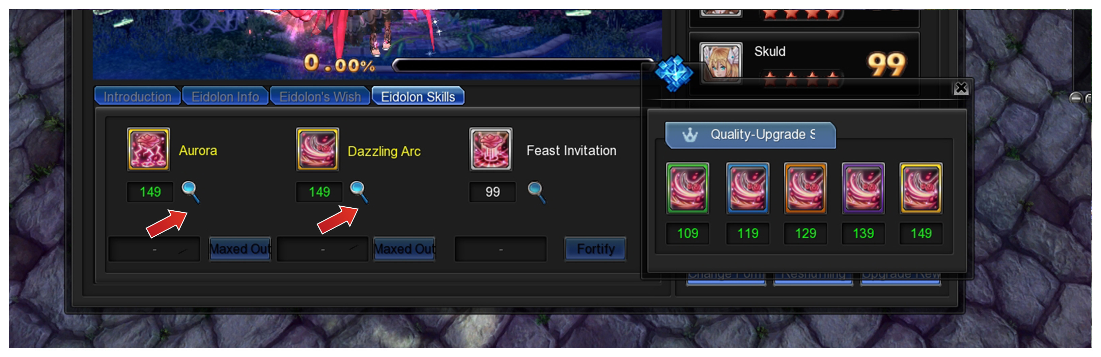
Task: Click Fortify for Feast Invitation
Action: 595,249
